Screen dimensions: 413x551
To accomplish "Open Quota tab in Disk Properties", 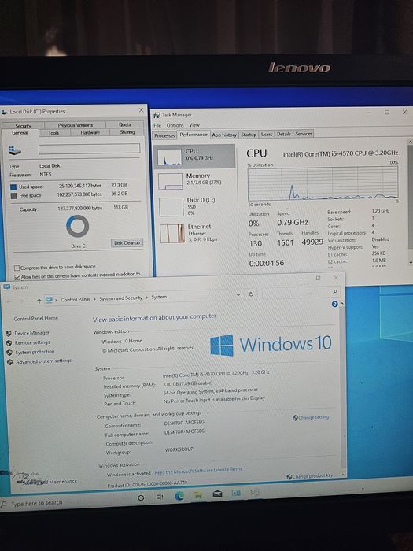I will (x=124, y=124).
